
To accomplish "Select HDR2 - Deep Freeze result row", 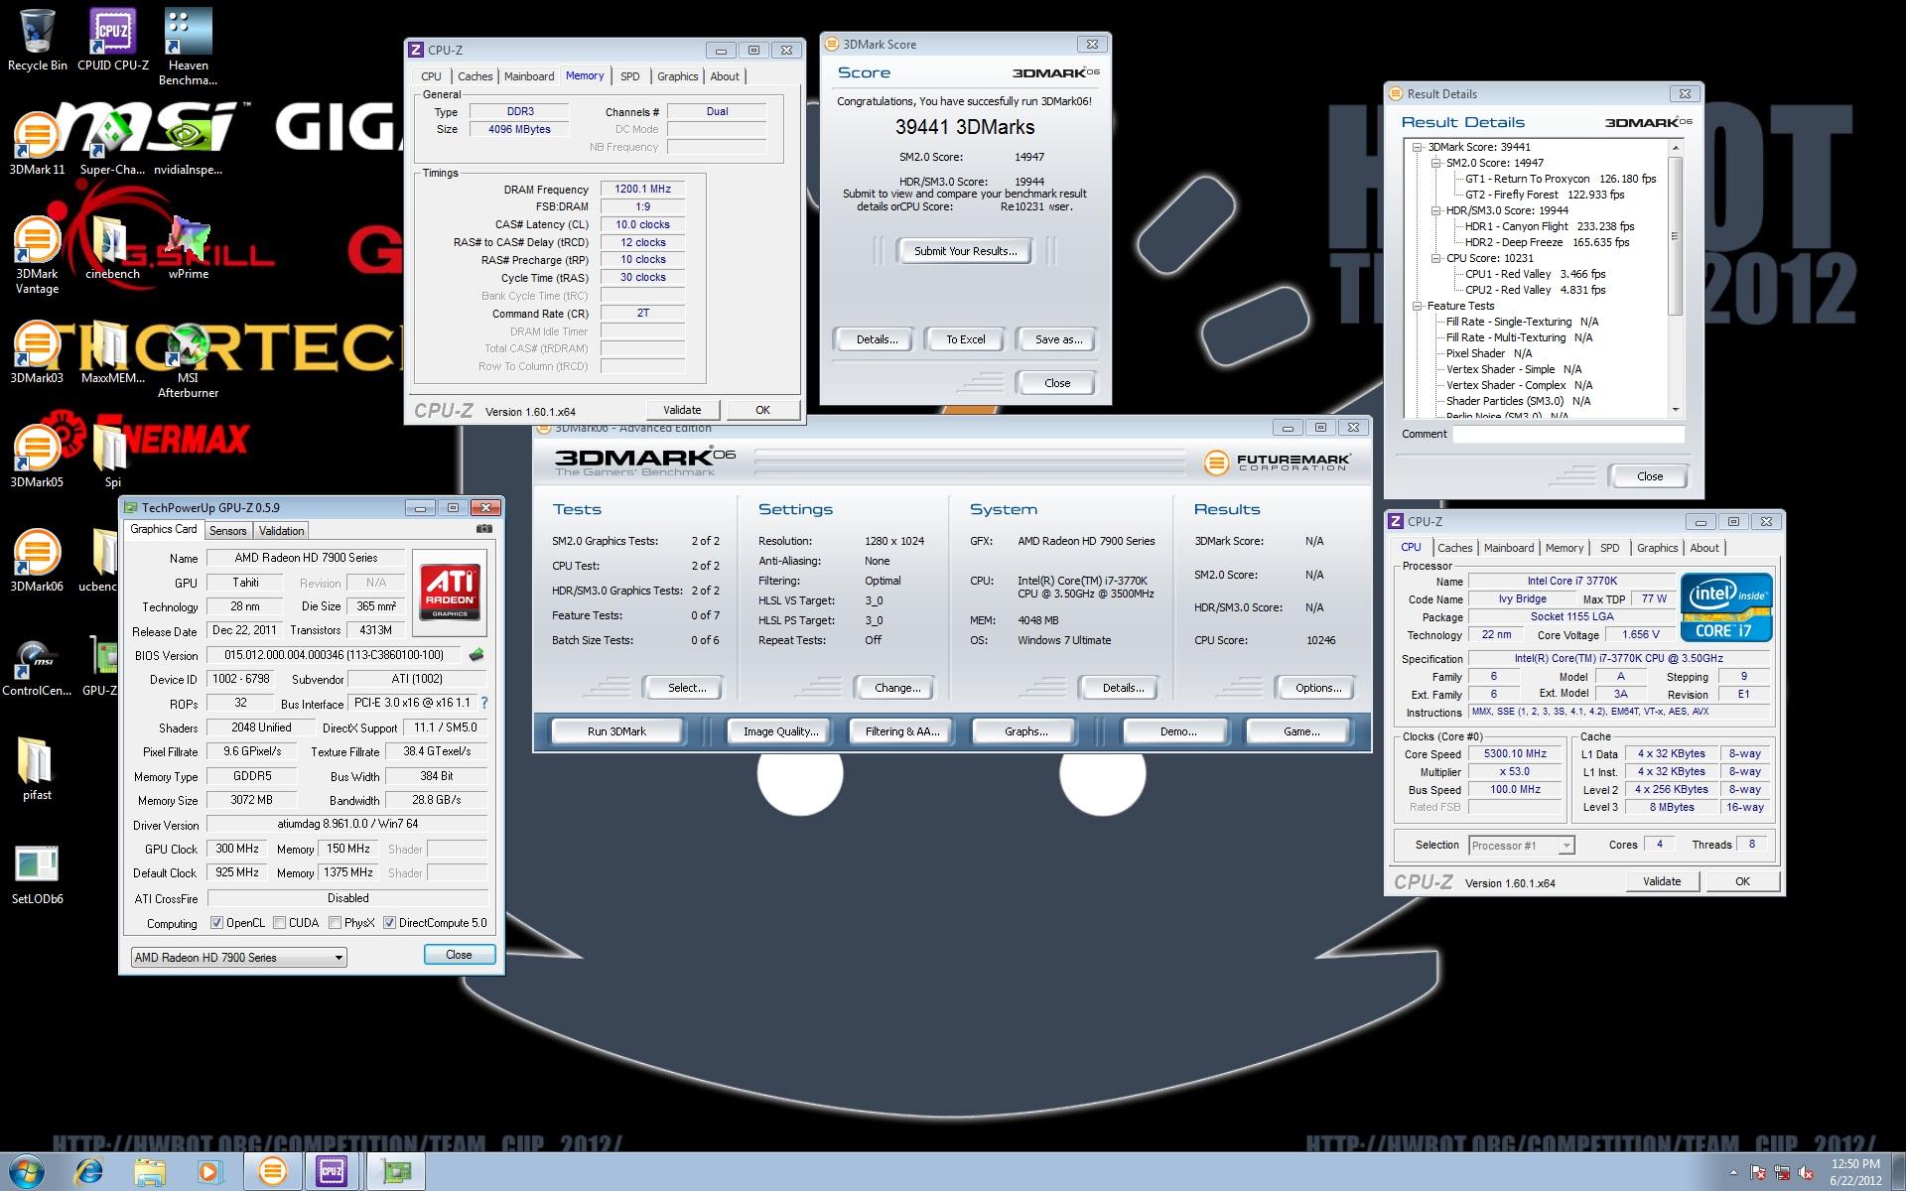I will pos(1547,242).
